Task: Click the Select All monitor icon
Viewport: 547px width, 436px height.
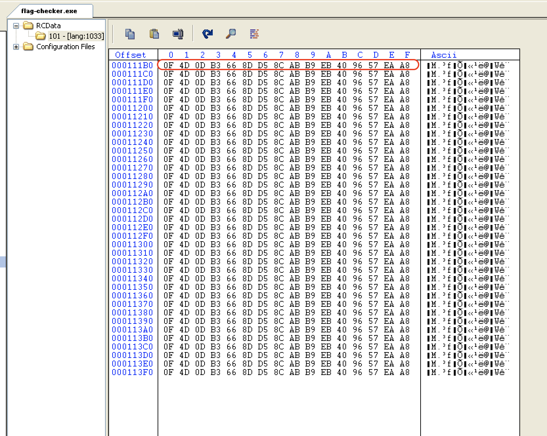Action: [x=178, y=34]
